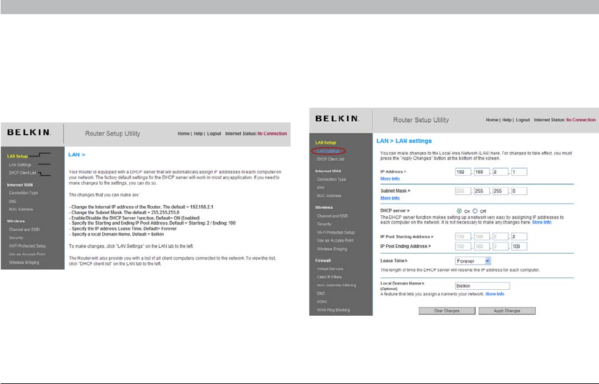Open Wi-Fi Protected Setup in right sidebar
Image resolution: width=599 pixels, height=384 pixels.
[336, 233]
